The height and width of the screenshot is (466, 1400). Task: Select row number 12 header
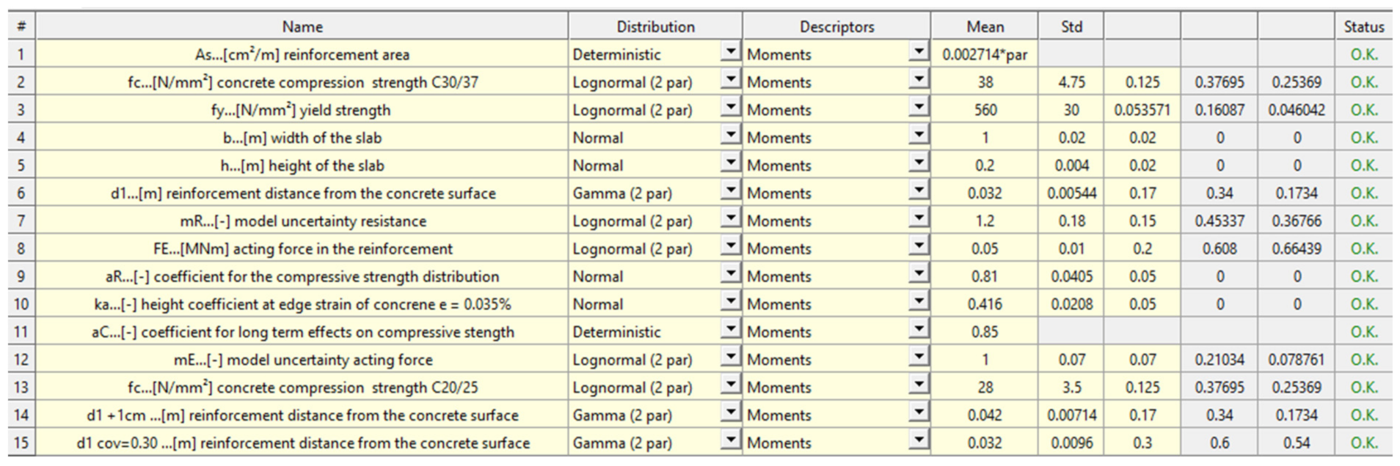click(x=21, y=360)
